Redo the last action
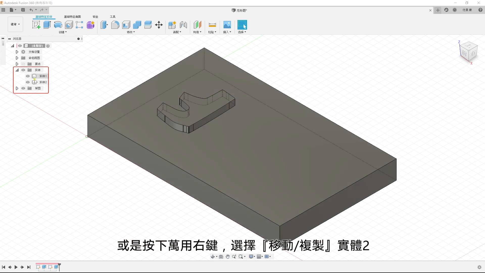 42,10
